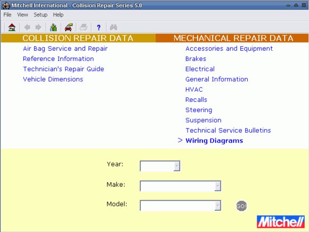Open the Suspension link
The height and width of the screenshot is (232, 309).
[x=203, y=121]
